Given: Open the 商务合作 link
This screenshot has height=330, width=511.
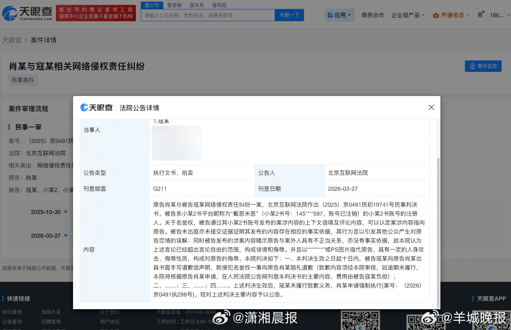Looking at the screenshot, I should click(x=373, y=15).
